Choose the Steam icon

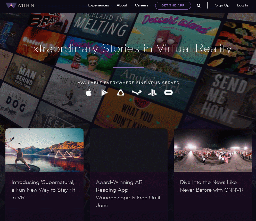137,93
